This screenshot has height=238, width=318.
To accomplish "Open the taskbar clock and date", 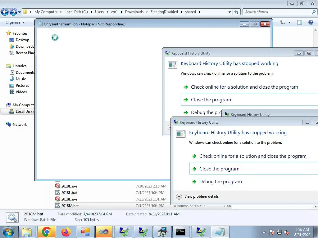I will coord(302,232).
